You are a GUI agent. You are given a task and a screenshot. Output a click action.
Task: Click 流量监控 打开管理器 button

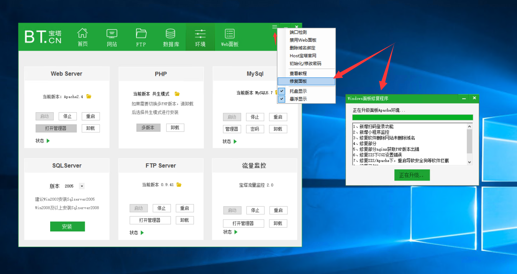[x=244, y=223]
